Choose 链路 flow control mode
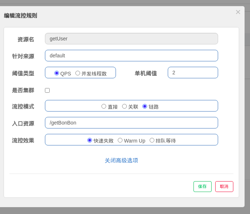The image size is (250, 214). coord(145,106)
